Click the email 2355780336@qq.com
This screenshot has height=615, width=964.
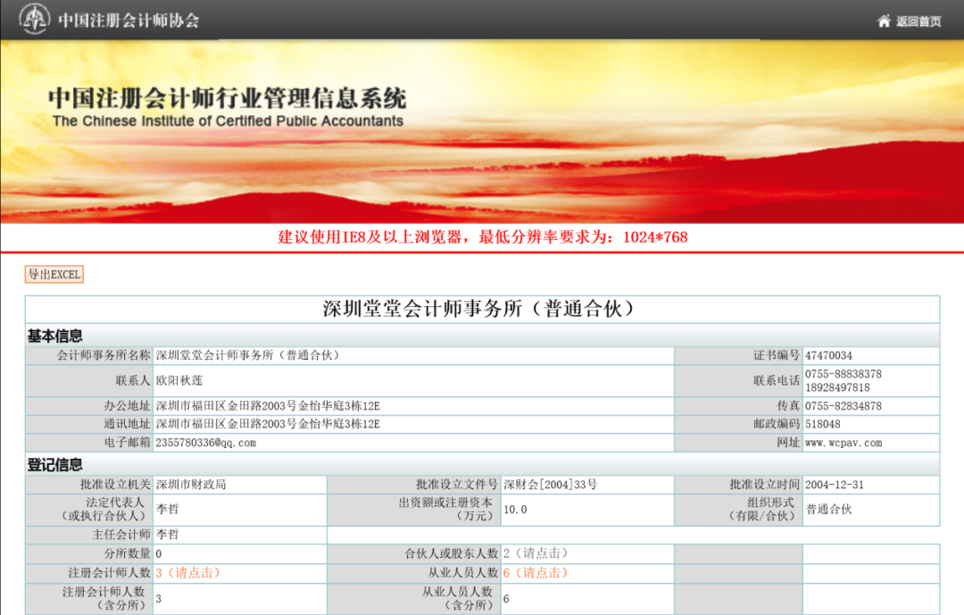[206, 443]
